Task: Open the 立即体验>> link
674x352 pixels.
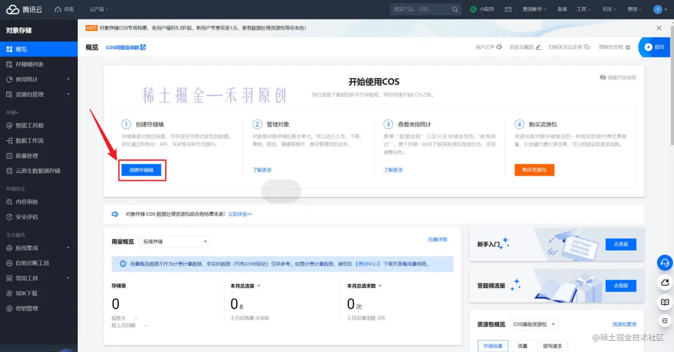Action: pyautogui.click(x=240, y=214)
